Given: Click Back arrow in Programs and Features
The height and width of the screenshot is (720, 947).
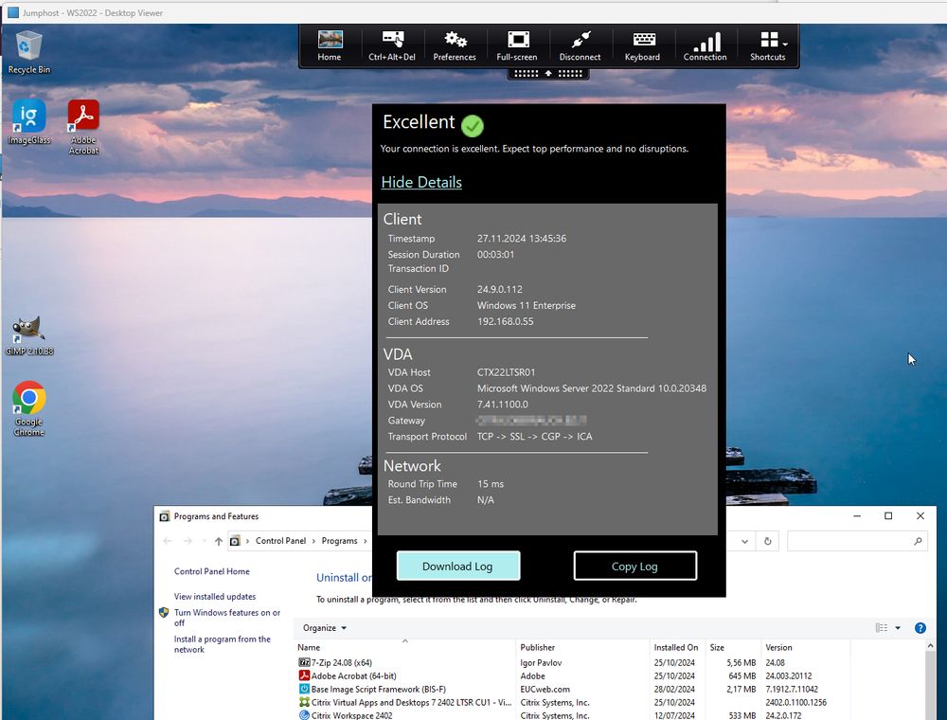Looking at the screenshot, I should 168,541.
